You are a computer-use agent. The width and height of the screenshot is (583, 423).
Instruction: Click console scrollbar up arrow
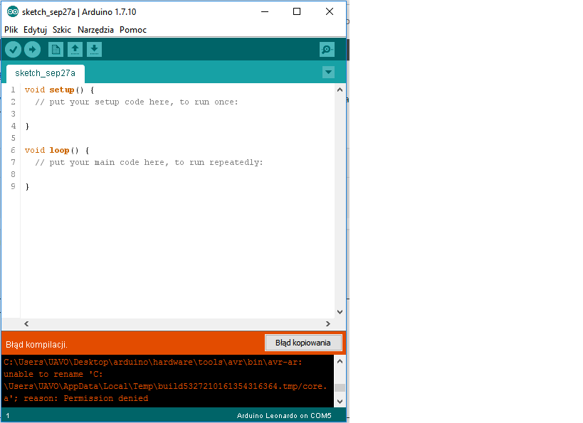tap(340, 361)
